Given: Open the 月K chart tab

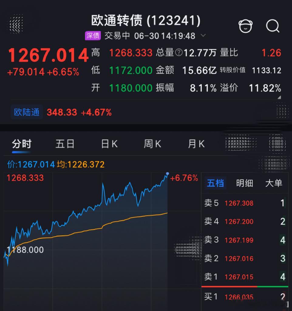Looking at the screenshot, I should pos(196,144).
